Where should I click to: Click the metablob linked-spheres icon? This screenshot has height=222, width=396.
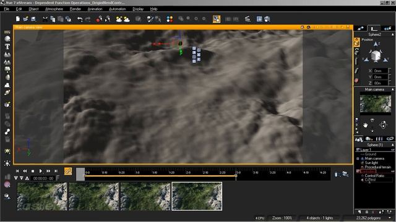tap(7, 131)
